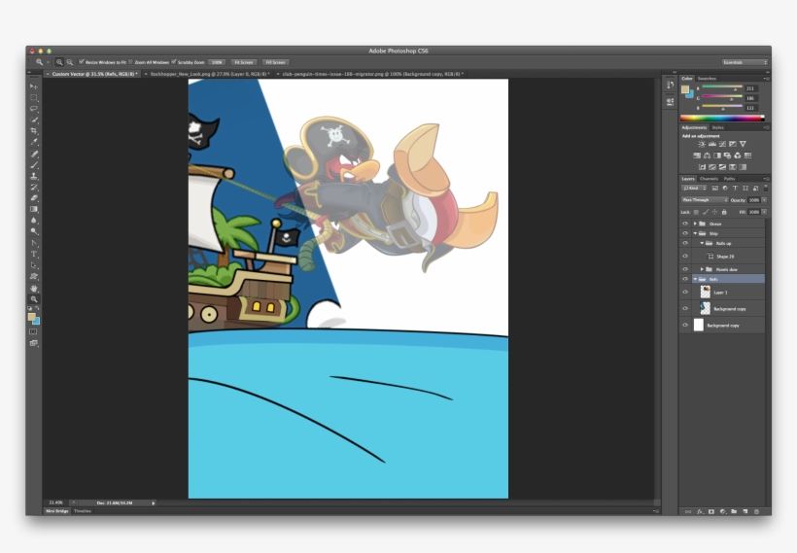Image resolution: width=797 pixels, height=553 pixels.
Task: Add a Levels adjustment
Action: (712, 145)
